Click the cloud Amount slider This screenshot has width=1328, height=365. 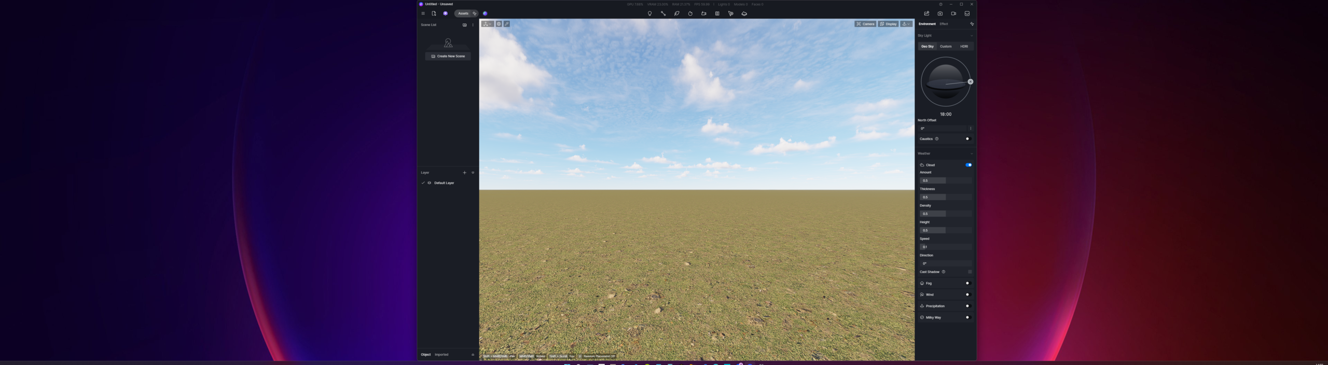[945, 180]
